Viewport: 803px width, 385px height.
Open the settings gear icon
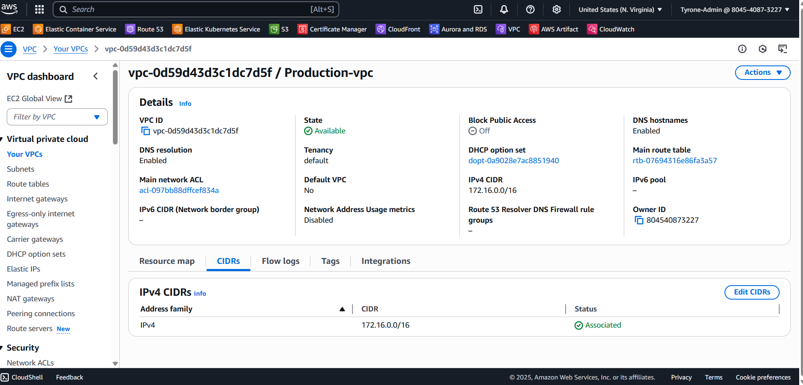point(556,9)
